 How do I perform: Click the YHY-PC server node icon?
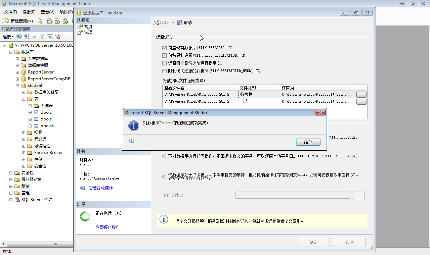11,45
